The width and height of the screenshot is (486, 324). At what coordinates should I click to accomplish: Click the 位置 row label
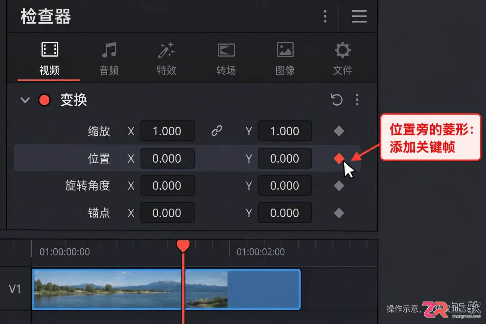(99, 158)
